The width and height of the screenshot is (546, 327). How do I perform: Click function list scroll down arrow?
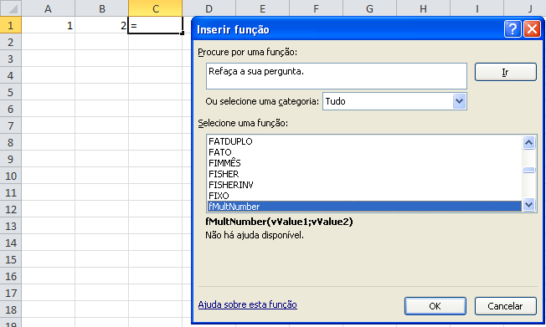click(x=529, y=205)
